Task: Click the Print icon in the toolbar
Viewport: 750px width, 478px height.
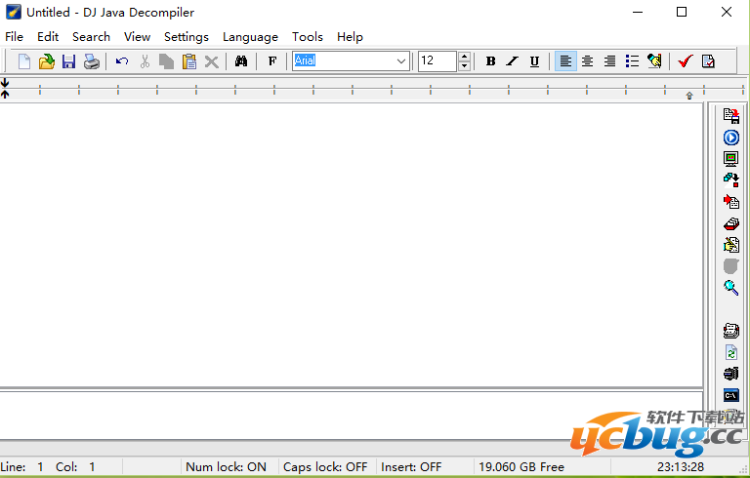Action: tap(91, 61)
